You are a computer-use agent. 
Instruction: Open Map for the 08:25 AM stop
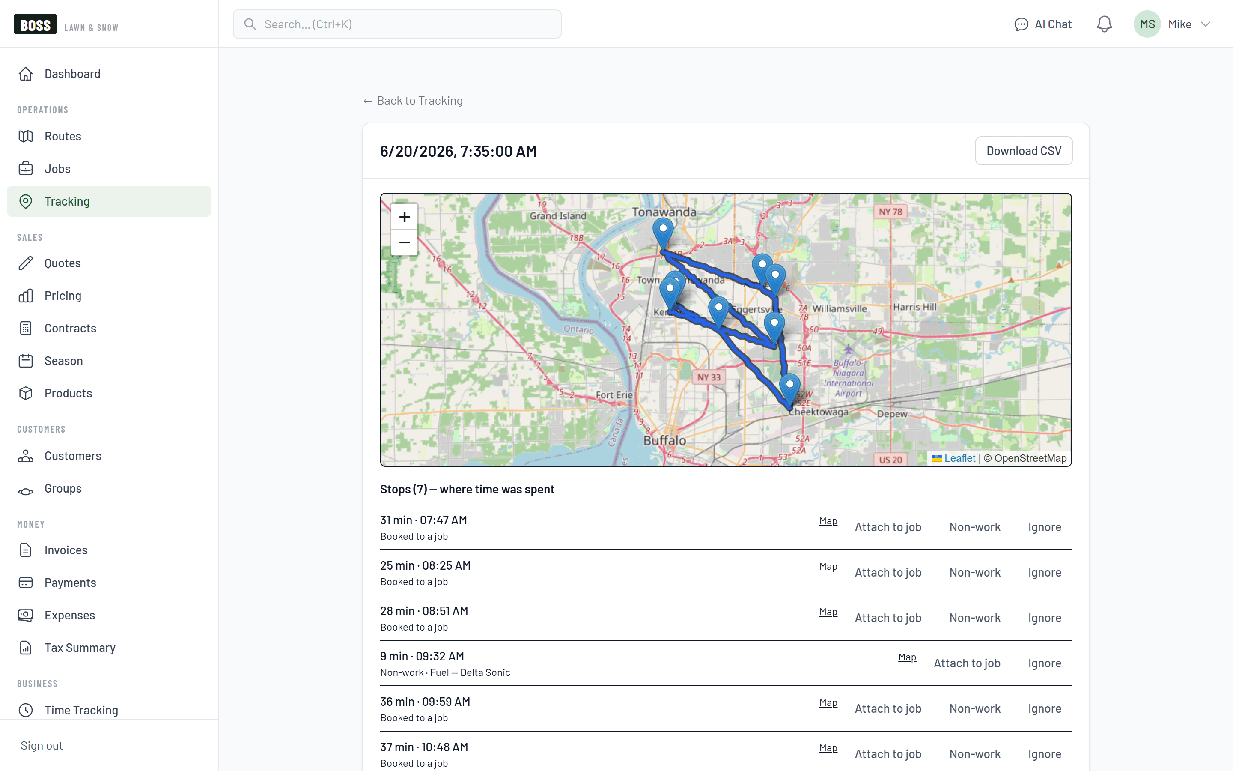point(828,567)
